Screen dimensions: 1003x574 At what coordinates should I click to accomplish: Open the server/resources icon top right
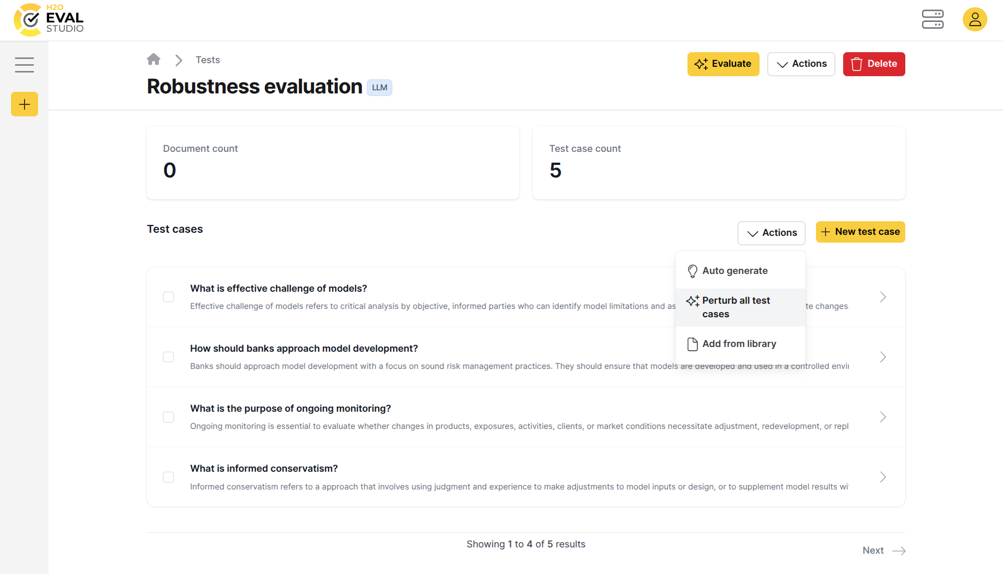point(932,19)
